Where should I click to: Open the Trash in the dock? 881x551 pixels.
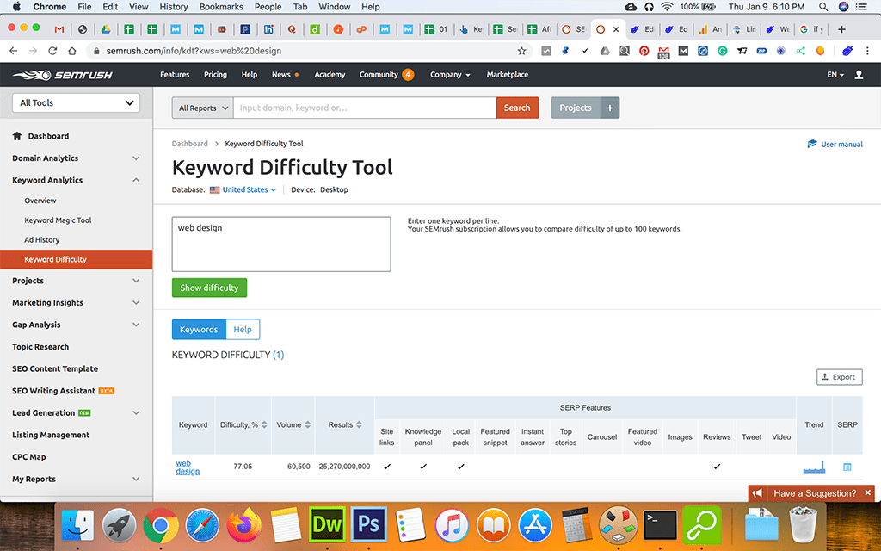click(803, 525)
